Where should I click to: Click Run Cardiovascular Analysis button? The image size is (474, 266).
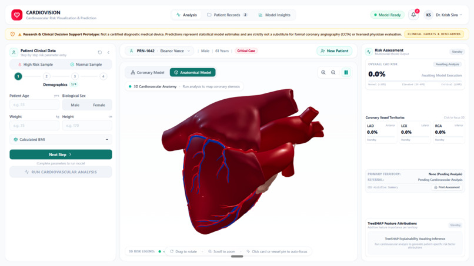61,172
